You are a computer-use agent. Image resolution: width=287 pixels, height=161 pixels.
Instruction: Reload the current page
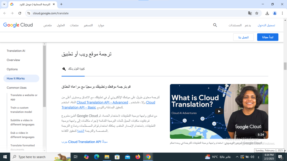[20, 13]
